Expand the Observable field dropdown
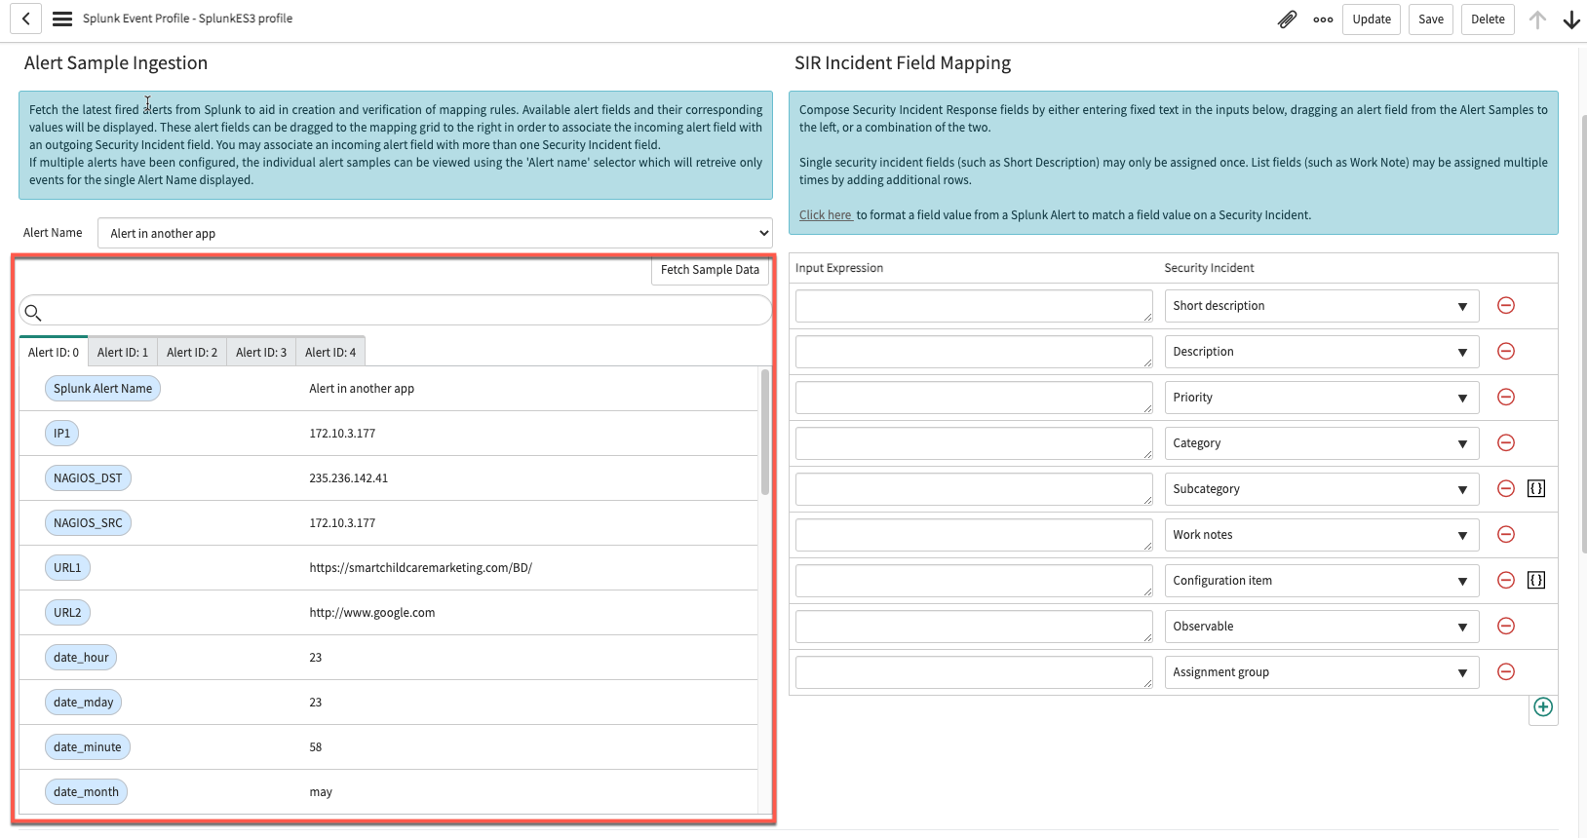The width and height of the screenshot is (1587, 838). pos(1322,627)
